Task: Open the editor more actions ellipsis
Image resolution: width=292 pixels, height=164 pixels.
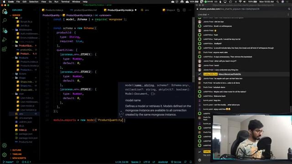Action: tap(190, 10)
